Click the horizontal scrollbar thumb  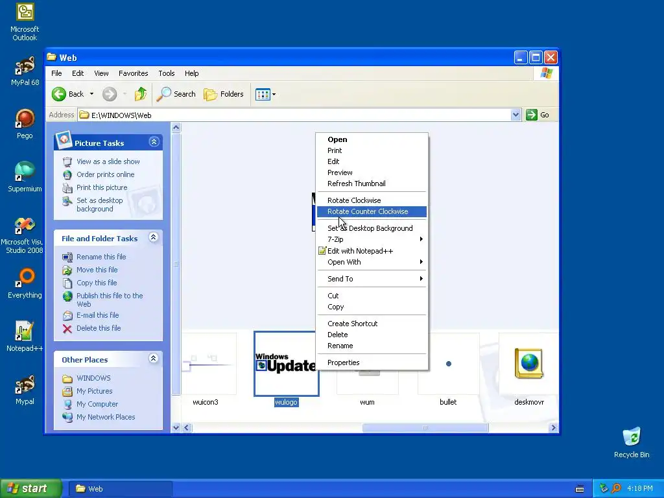425,428
